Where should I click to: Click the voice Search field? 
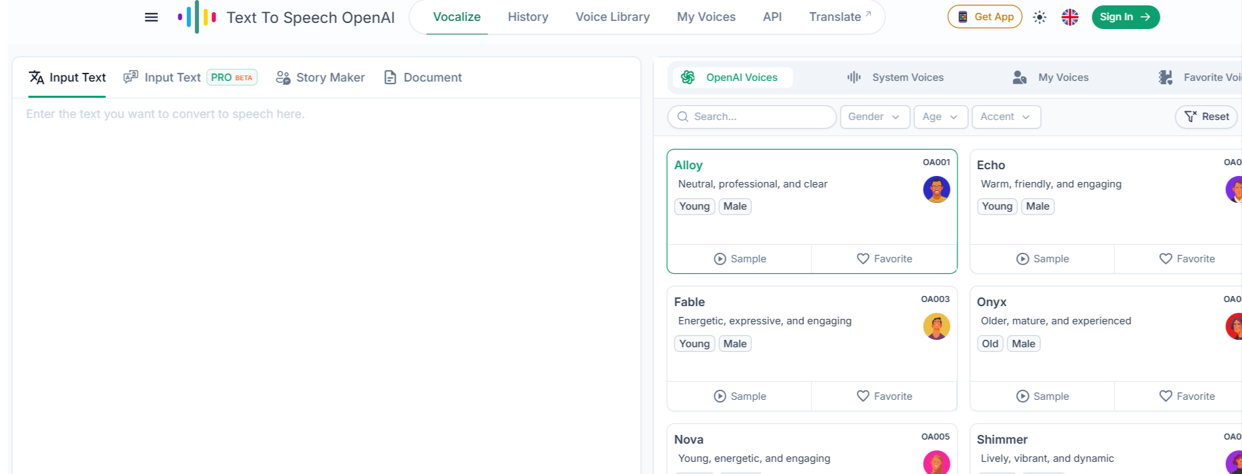[752, 117]
